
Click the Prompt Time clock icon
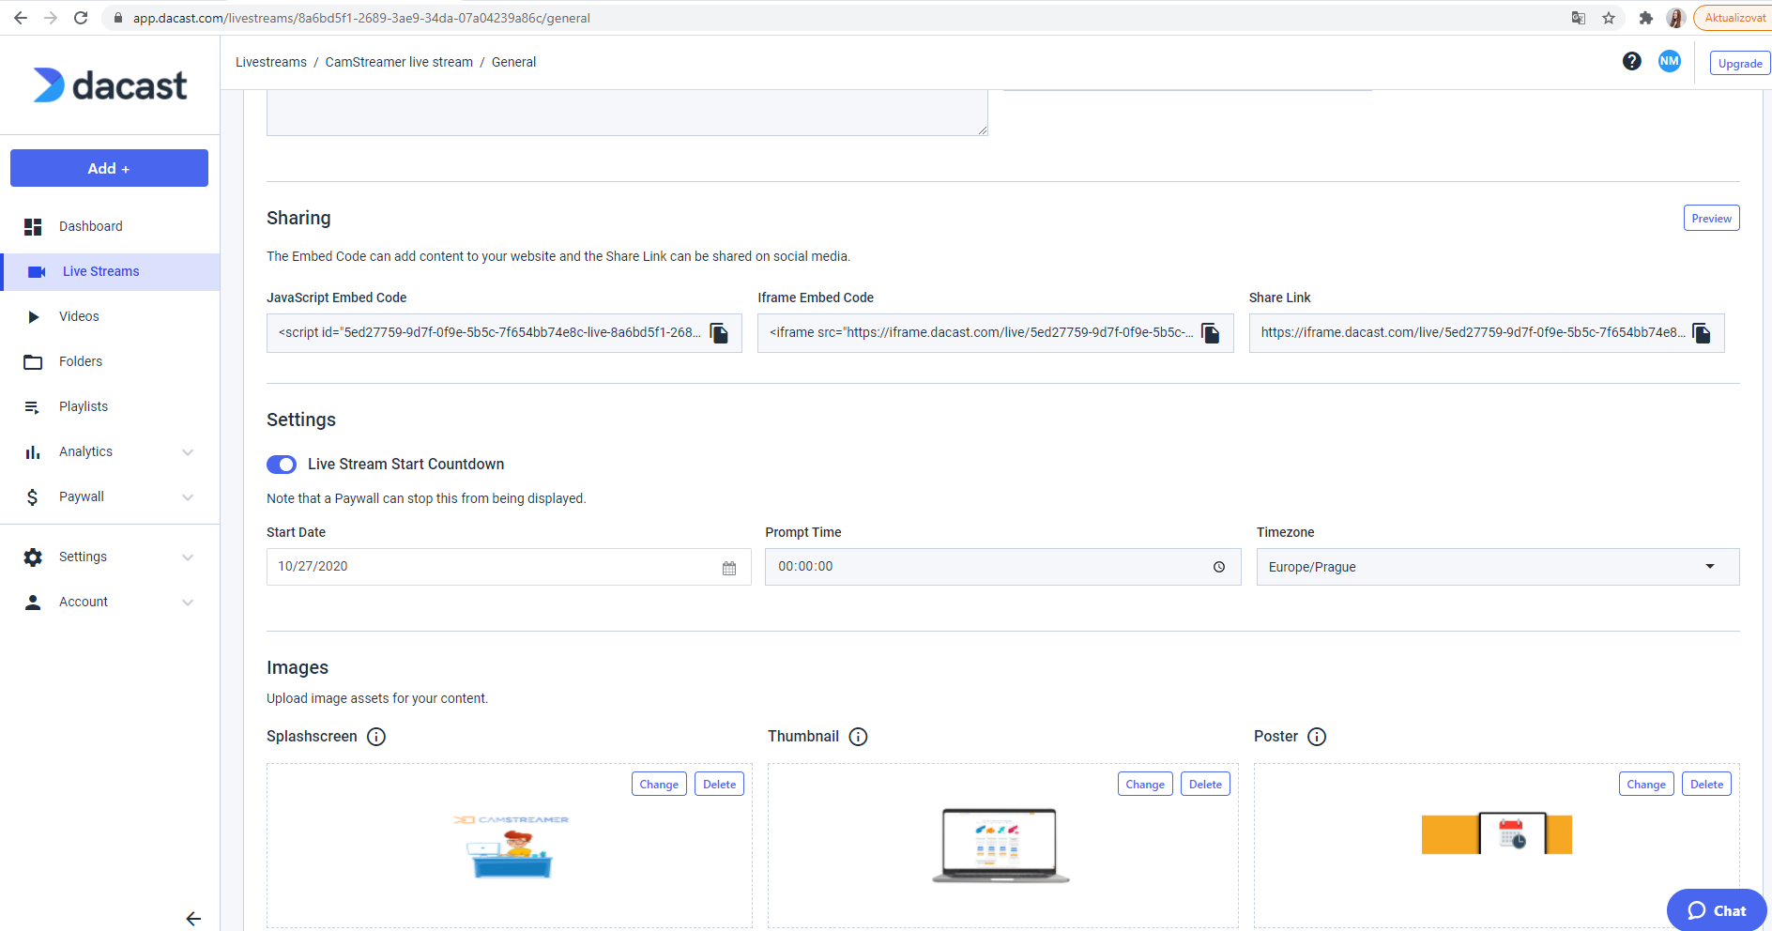[1218, 567]
